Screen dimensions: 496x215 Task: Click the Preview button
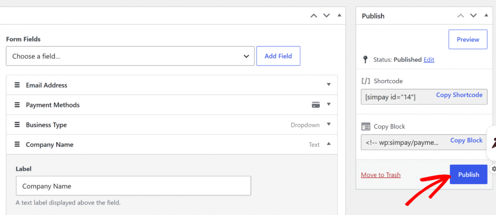point(468,40)
